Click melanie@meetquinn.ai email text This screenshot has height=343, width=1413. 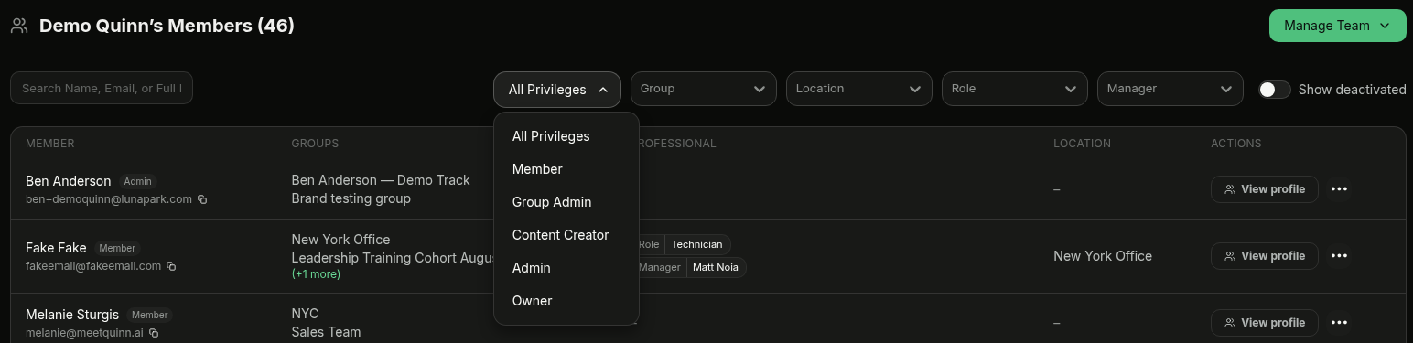tap(84, 333)
